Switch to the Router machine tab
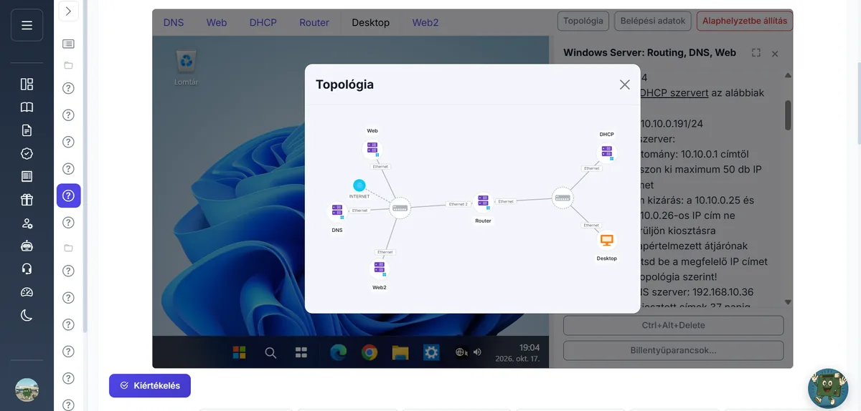This screenshot has height=411, width=861. pyautogui.click(x=314, y=22)
